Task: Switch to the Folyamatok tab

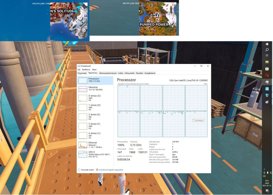Action: click(x=82, y=73)
